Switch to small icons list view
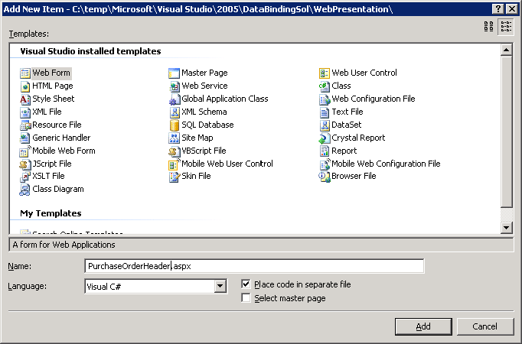This screenshot has width=522, height=344. click(x=506, y=27)
